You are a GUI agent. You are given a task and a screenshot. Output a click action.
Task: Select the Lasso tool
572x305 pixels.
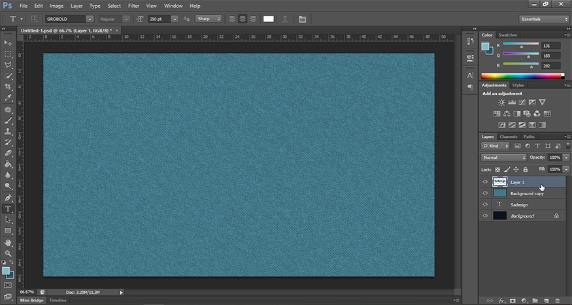(x=8, y=65)
